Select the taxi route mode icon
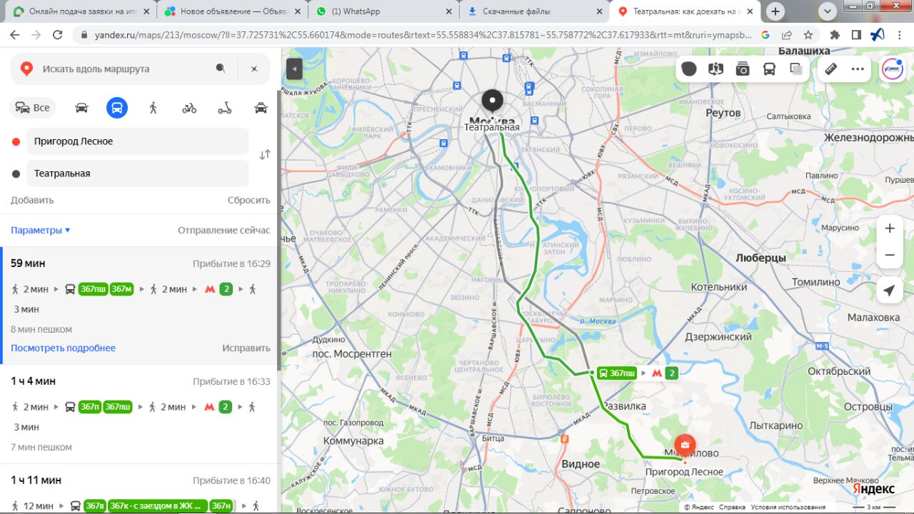The height and width of the screenshot is (514, 914). 261,108
